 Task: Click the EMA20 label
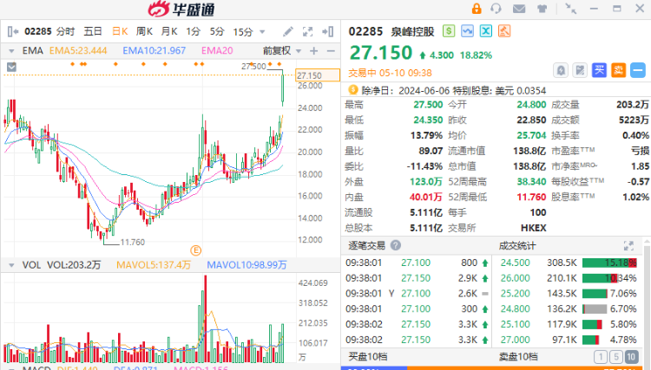[217, 50]
